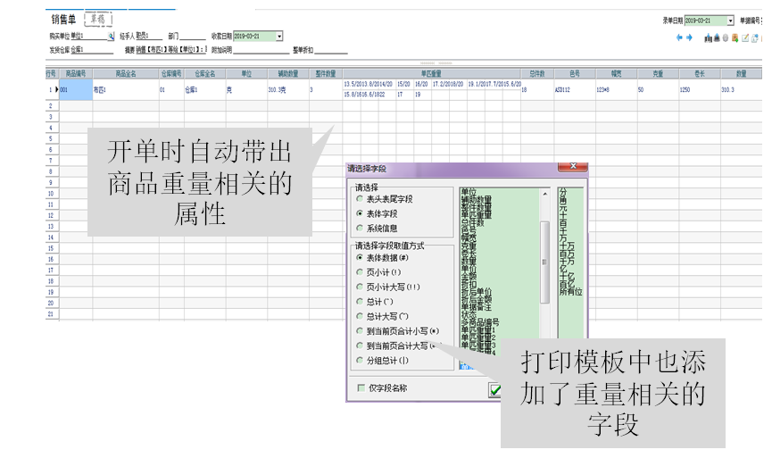Viewport: 772px width, 458px height.
Task: Click the printer icon in the toolbar
Action: click(717, 38)
